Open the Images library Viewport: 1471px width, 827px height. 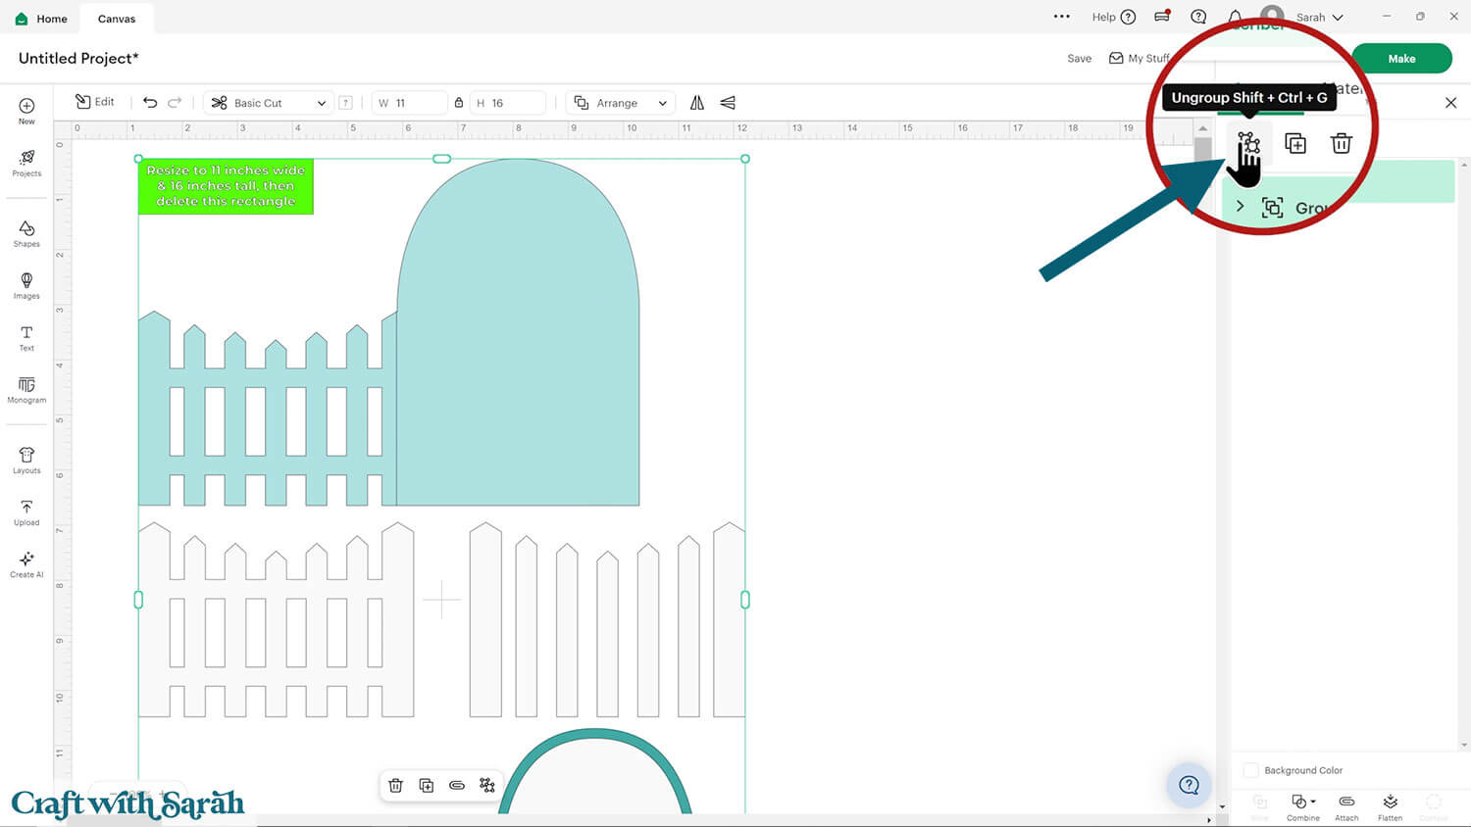pos(26,285)
